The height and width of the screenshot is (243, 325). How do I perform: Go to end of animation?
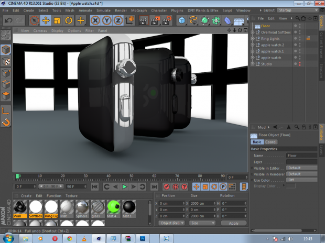coord(155,187)
